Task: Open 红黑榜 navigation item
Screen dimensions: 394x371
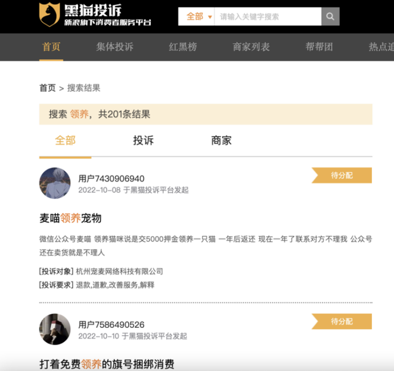Action: (183, 47)
